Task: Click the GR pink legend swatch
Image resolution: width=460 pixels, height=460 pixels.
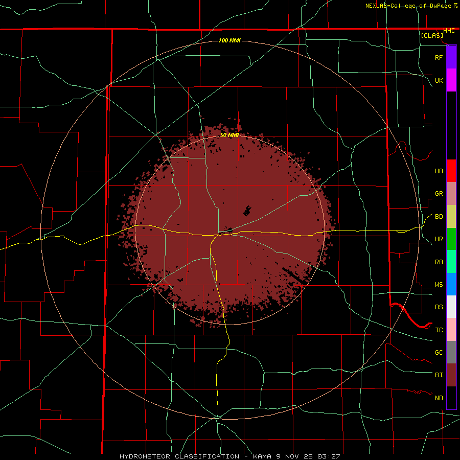Action: coord(451,194)
